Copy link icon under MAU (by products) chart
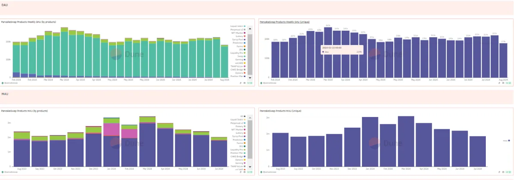Viewport: 514px width, 180px height. point(241,172)
